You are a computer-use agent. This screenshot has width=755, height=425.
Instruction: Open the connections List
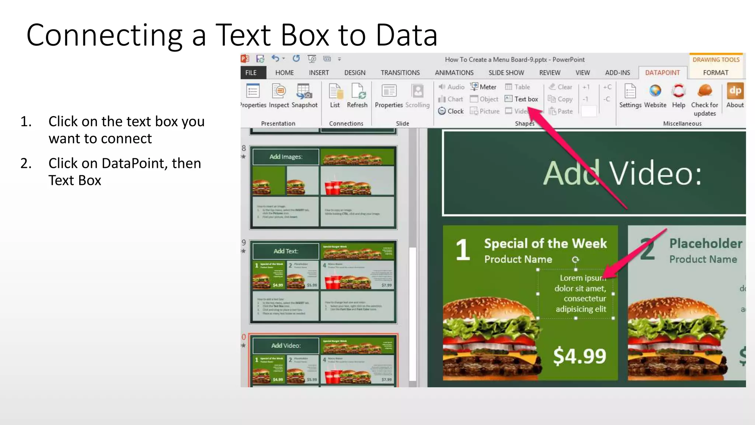coord(335,96)
